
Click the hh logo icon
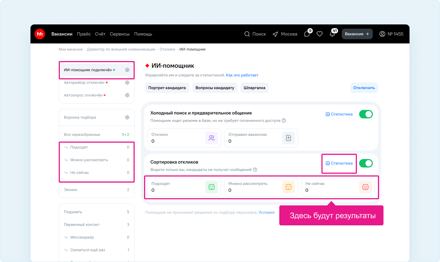(40, 34)
